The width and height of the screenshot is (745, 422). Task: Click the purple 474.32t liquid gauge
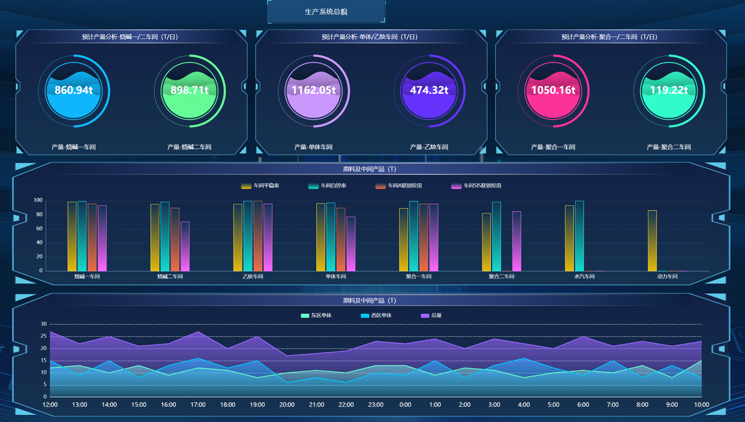pyautogui.click(x=430, y=91)
